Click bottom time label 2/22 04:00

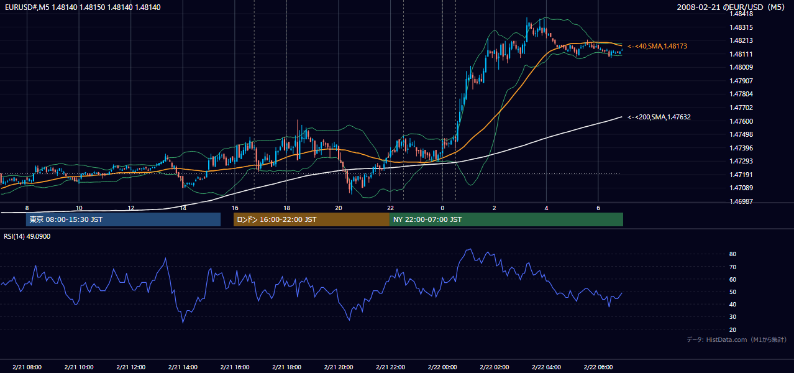click(x=546, y=367)
